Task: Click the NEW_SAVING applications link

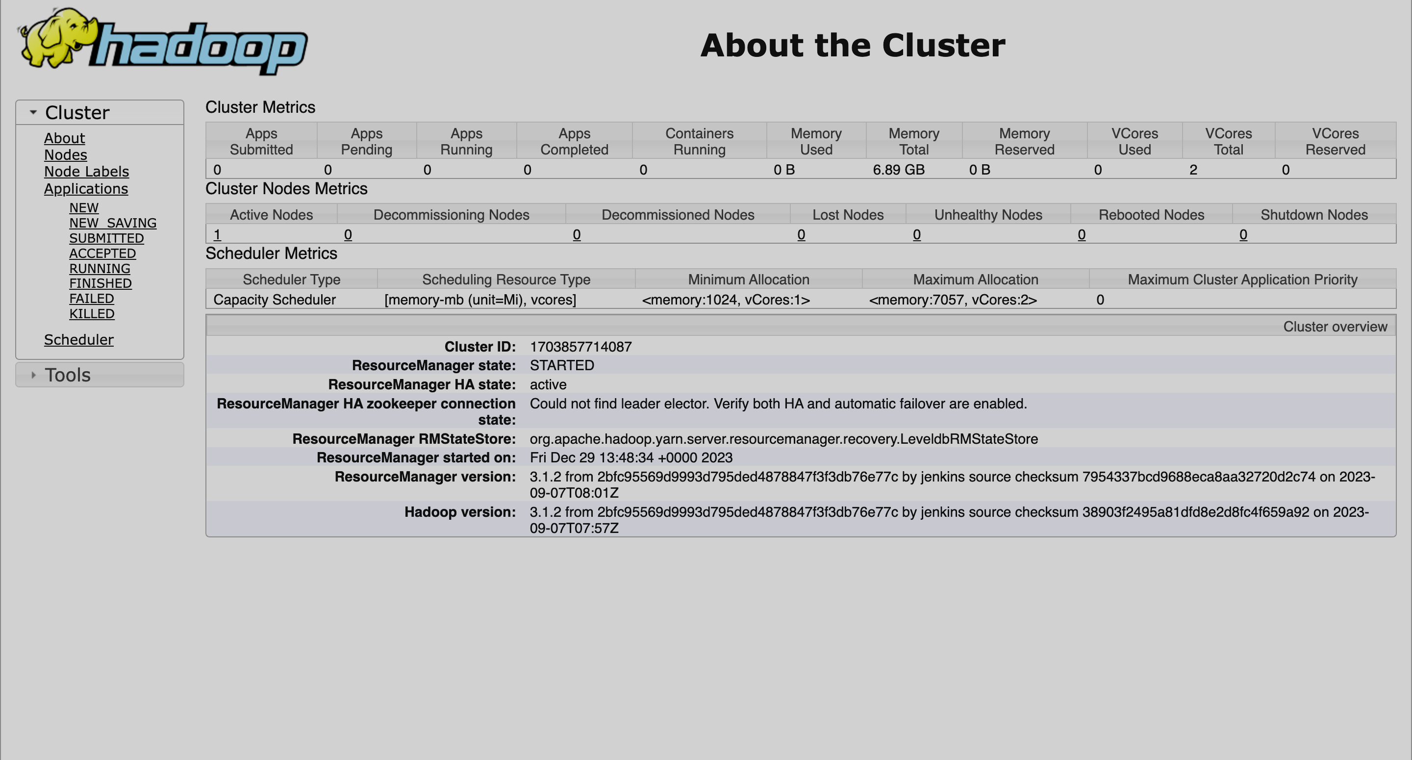Action: click(112, 222)
